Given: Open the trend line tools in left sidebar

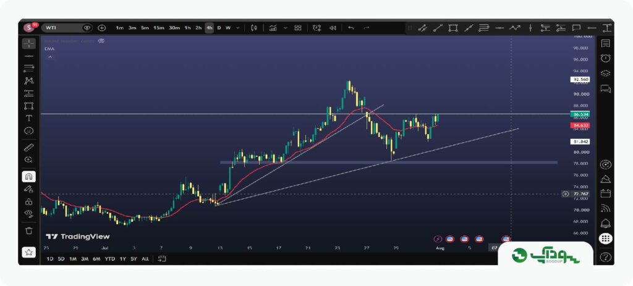Looking at the screenshot, I should tap(28, 56).
